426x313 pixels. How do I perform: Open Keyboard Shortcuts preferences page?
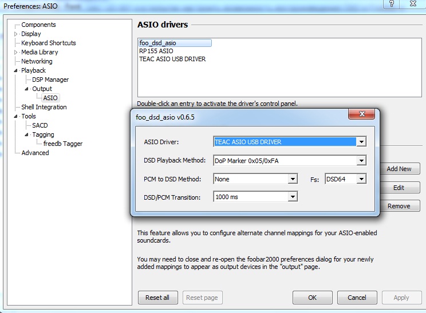[x=48, y=43]
